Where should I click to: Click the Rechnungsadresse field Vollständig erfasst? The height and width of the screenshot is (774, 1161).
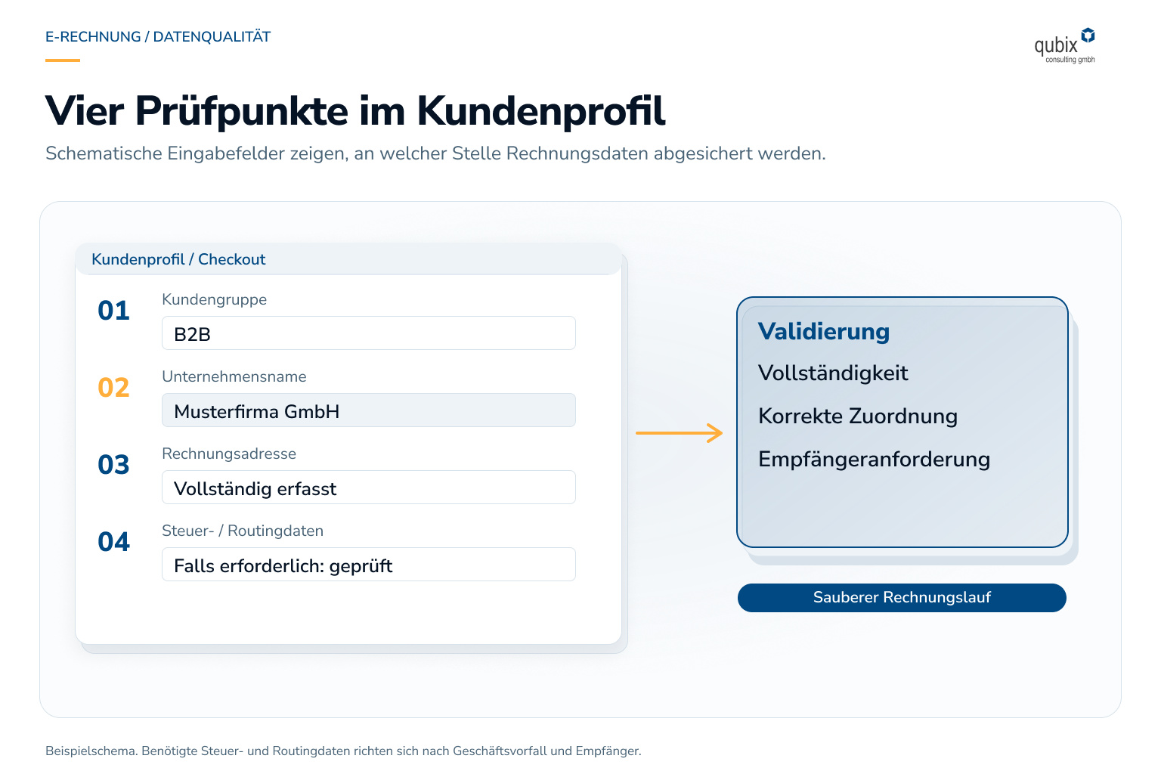click(x=369, y=488)
